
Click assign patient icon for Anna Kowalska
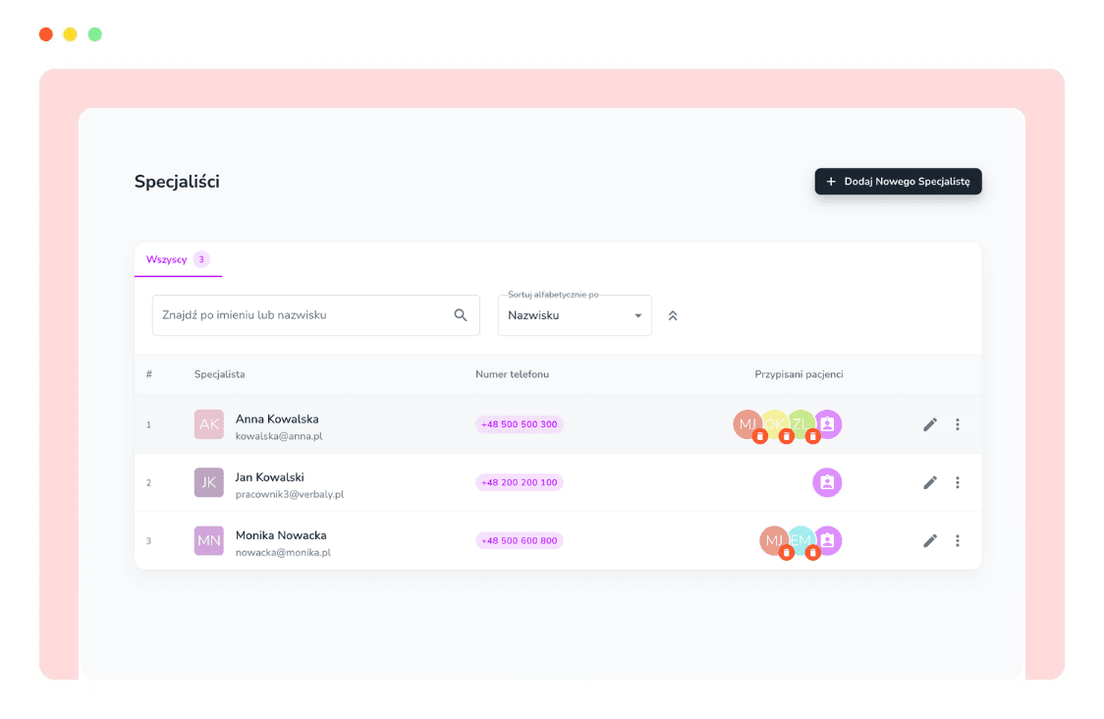point(828,424)
